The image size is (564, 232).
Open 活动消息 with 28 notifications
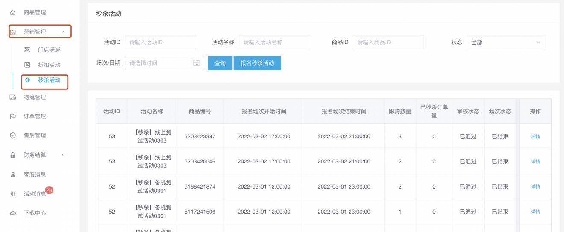click(35, 194)
